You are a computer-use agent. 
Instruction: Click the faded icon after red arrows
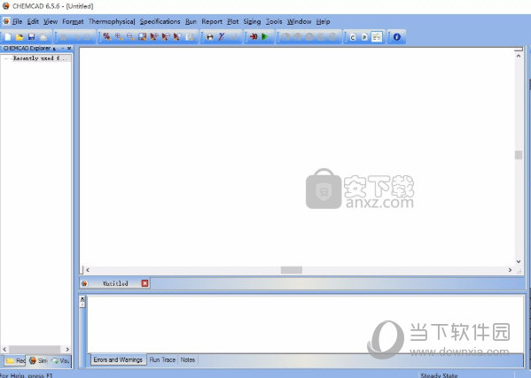(191, 37)
